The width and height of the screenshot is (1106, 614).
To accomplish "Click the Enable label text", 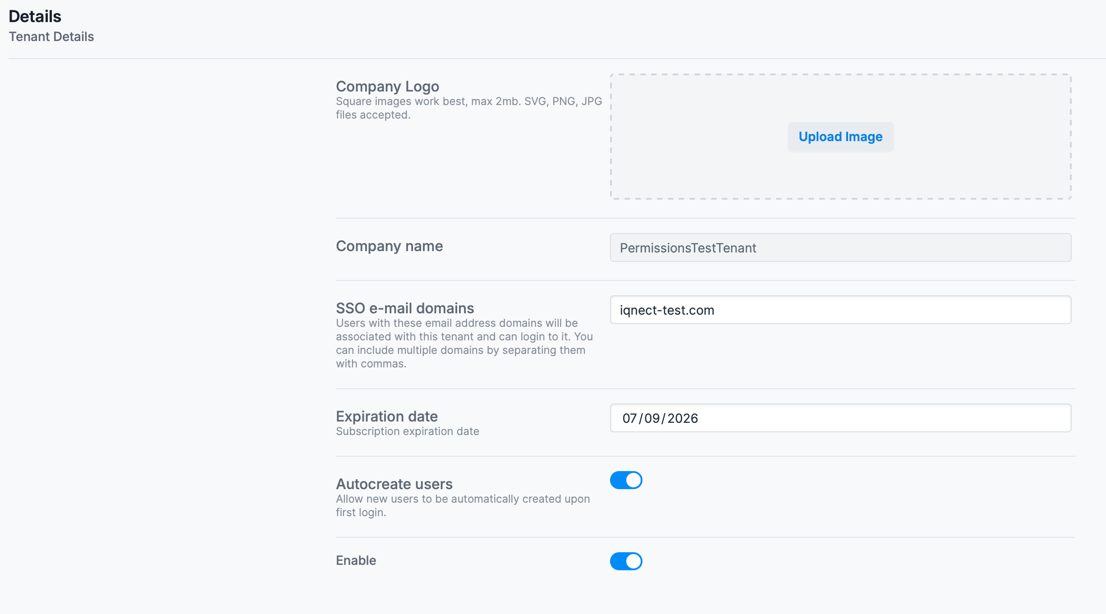I will point(356,560).
